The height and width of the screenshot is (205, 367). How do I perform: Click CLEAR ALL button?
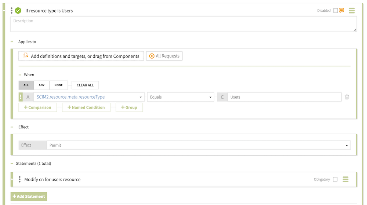(85, 85)
